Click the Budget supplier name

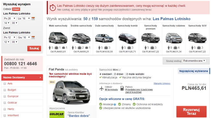click(x=12, y=90)
